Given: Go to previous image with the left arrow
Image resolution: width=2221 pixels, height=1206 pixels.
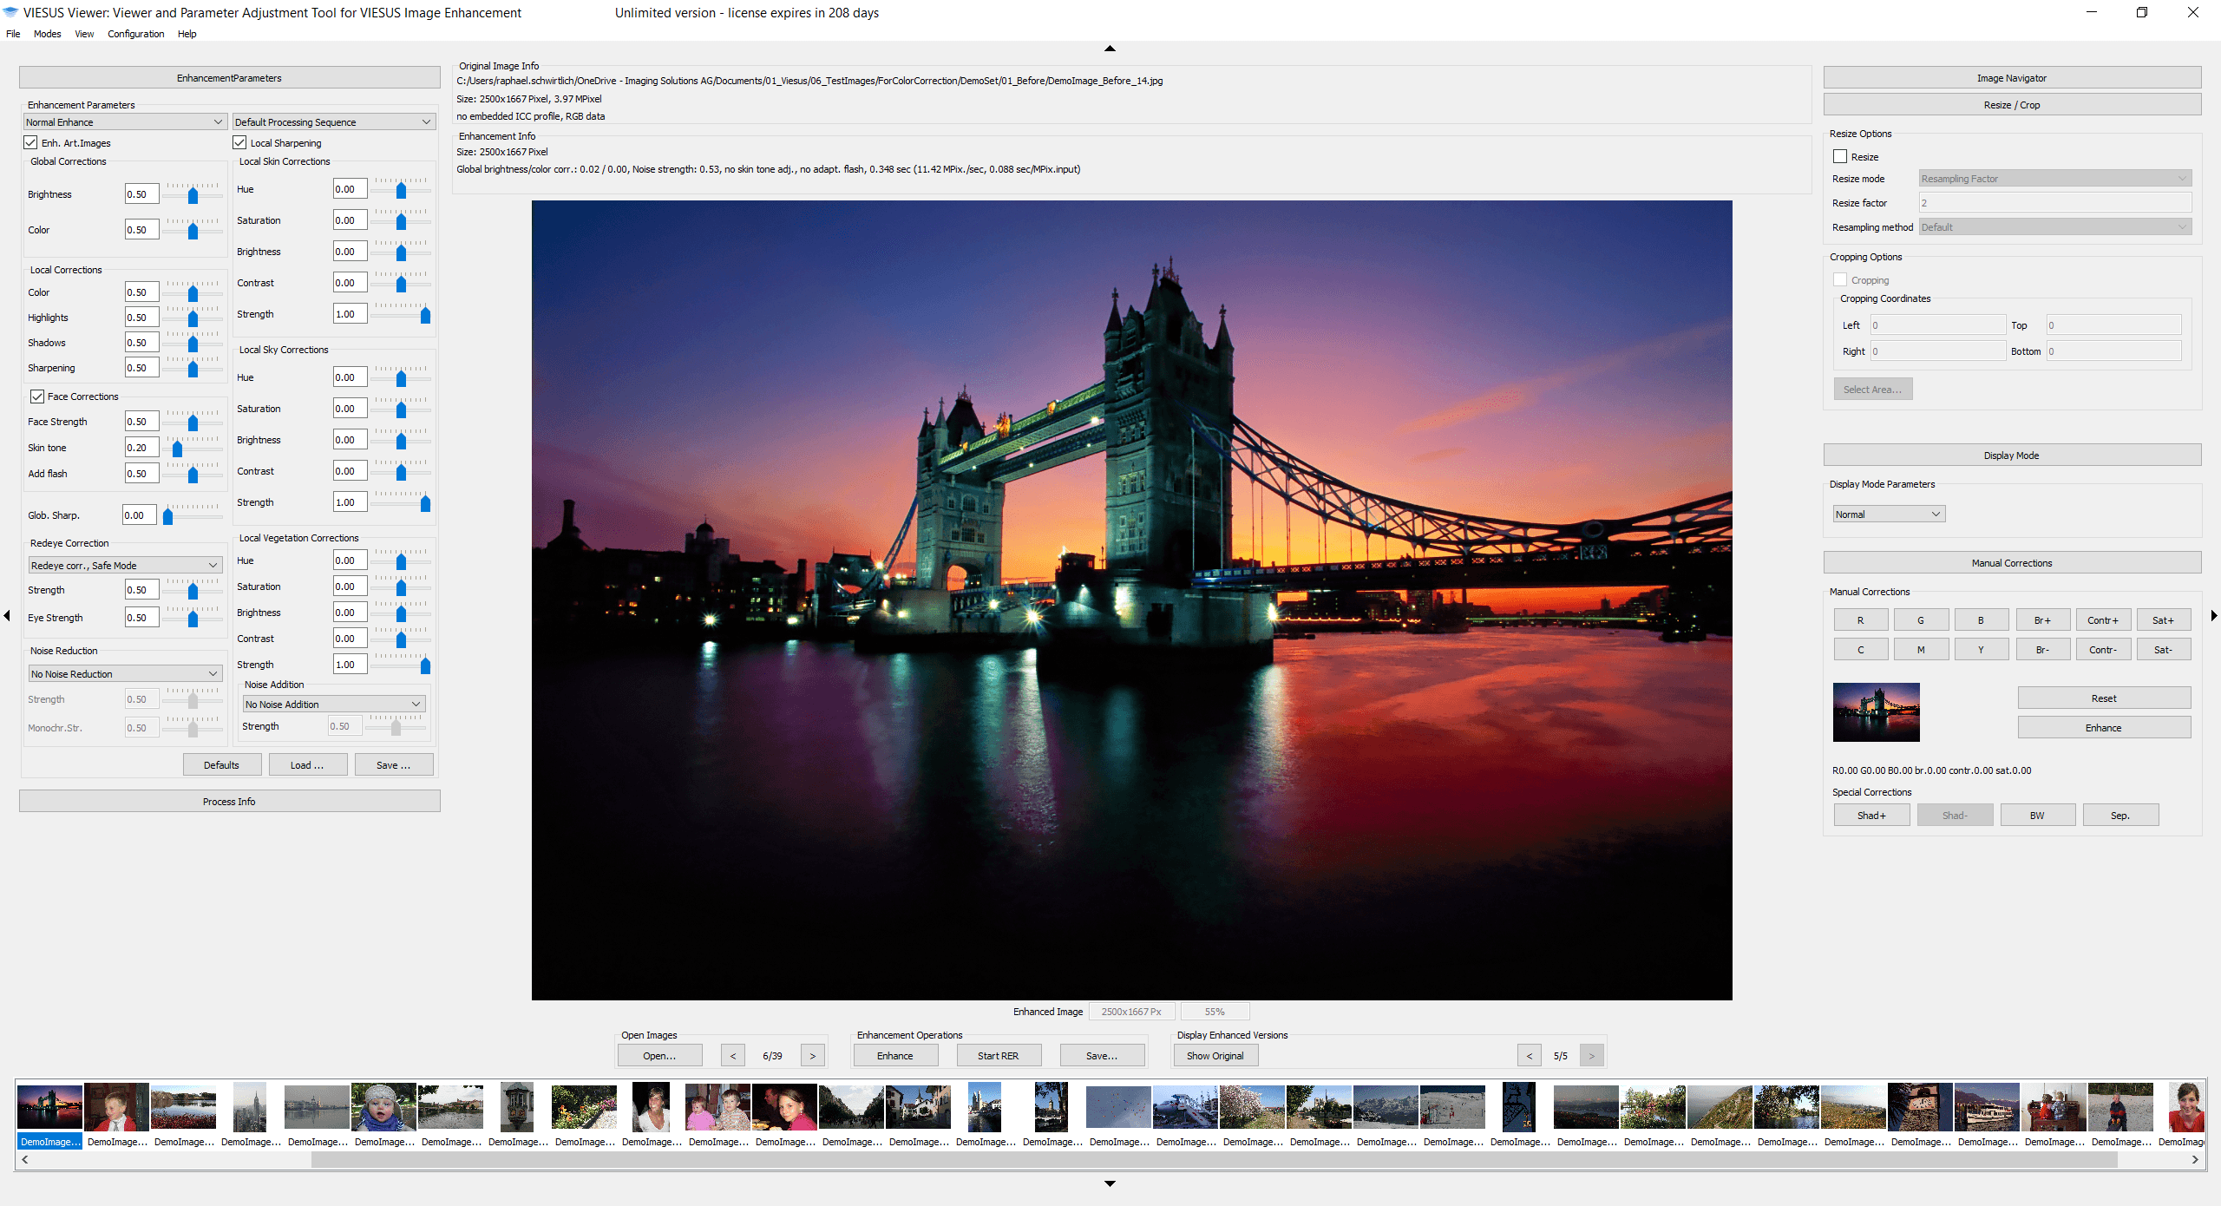Looking at the screenshot, I should tap(732, 1055).
